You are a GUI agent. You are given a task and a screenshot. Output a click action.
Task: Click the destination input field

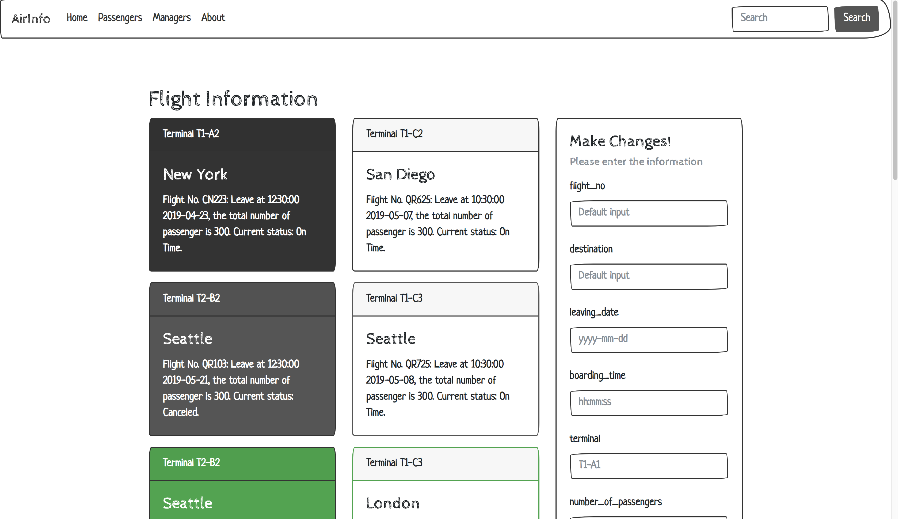(649, 276)
